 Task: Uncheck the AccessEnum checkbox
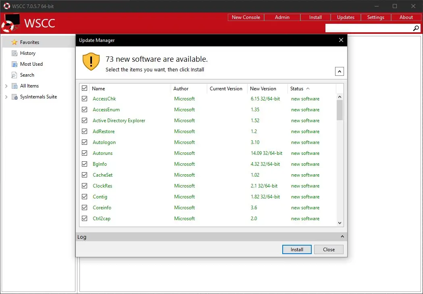[84, 110]
